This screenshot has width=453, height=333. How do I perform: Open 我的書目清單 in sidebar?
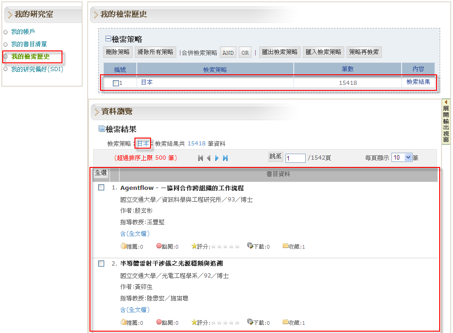(x=29, y=44)
